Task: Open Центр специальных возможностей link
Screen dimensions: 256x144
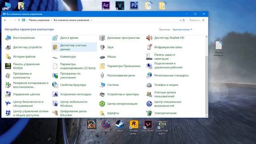Action: [x=168, y=104]
